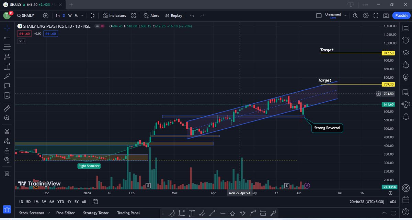412x220 pixels.
Task: Click the red 641.60 sell button
Action: (x=25, y=34)
